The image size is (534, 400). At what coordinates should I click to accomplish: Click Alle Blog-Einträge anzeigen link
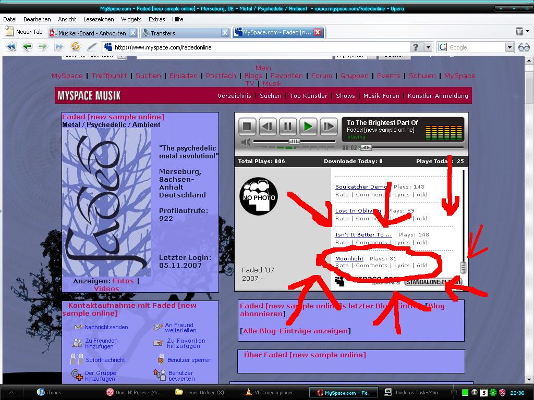(295, 331)
